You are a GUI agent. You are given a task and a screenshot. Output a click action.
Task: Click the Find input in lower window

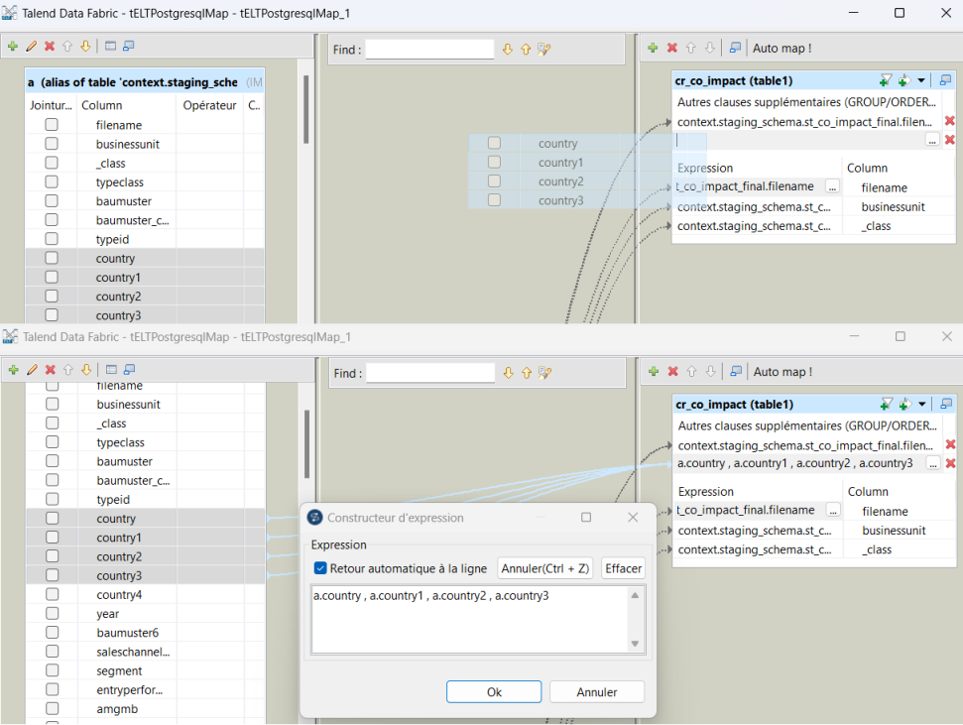tap(429, 373)
